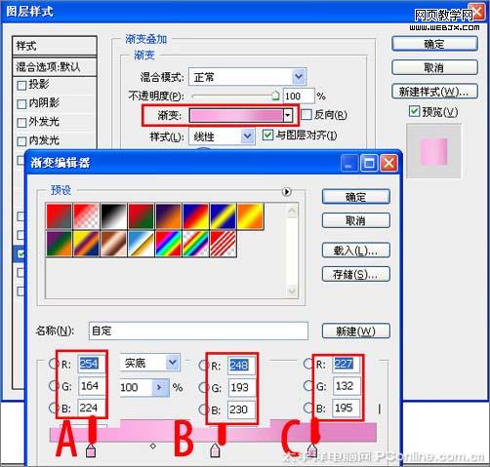
Task: Open the gradient picker dropdown arrow
Action: coord(288,115)
